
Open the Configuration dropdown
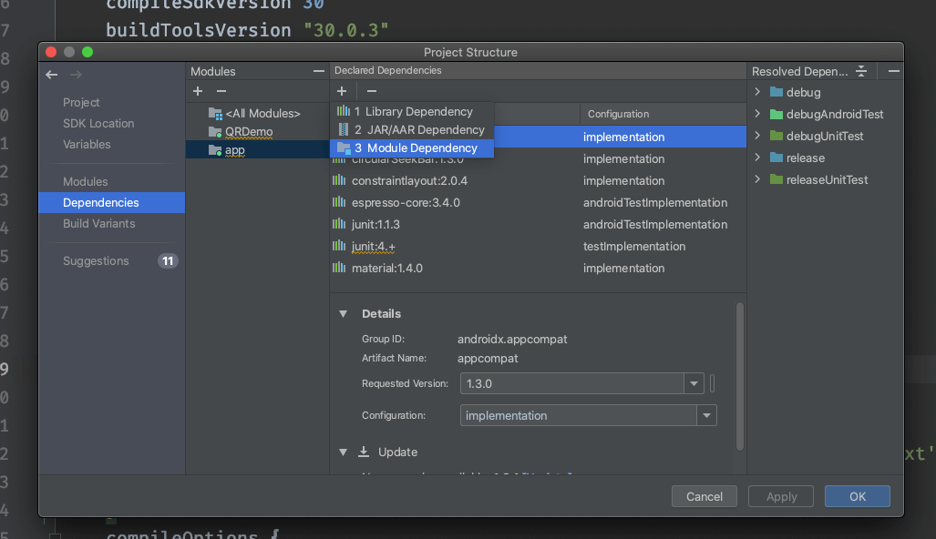click(707, 415)
